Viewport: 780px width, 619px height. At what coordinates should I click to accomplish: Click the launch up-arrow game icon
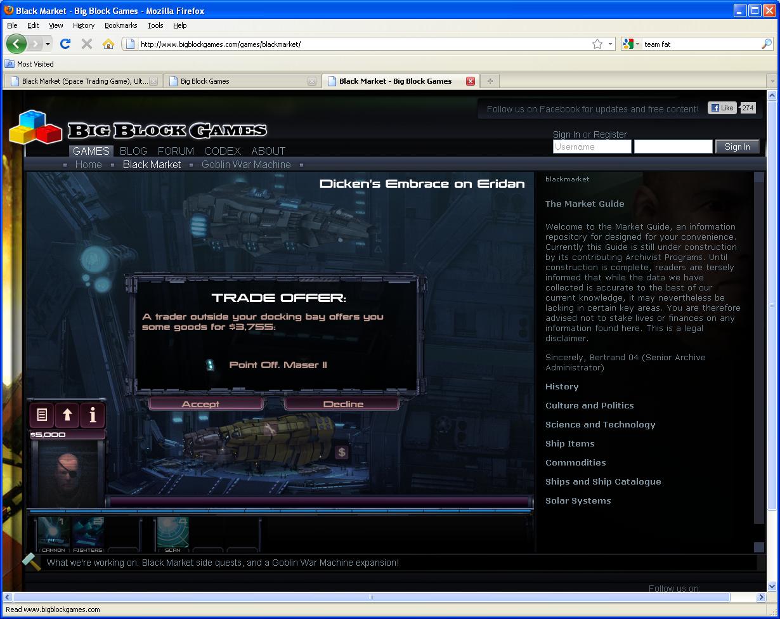(x=67, y=415)
